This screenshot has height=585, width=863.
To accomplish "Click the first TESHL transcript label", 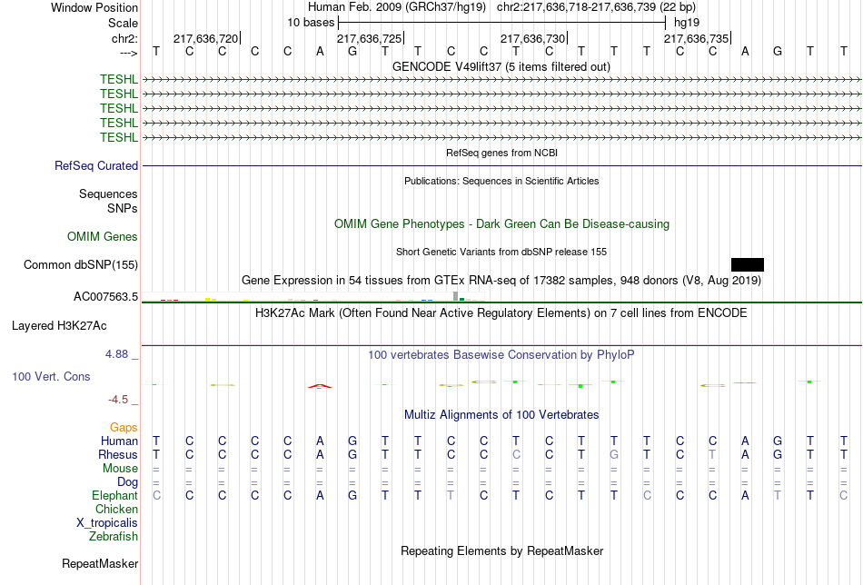I will tap(119, 80).
